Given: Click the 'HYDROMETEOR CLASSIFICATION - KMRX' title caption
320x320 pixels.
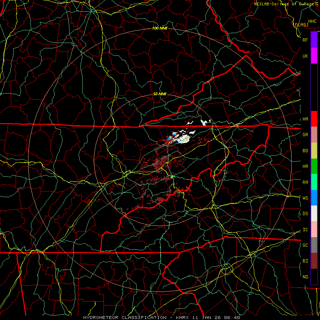Looking at the screenshot, I should coord(136,318).
